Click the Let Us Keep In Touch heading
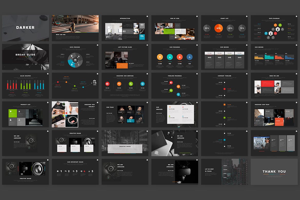 pos(209,170)
